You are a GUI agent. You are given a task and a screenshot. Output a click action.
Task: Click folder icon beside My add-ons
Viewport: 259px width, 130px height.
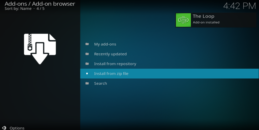pos(87,44)
